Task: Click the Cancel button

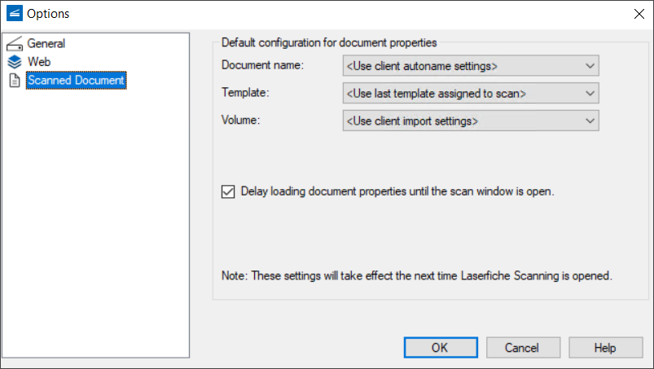Action: [523, 348]
